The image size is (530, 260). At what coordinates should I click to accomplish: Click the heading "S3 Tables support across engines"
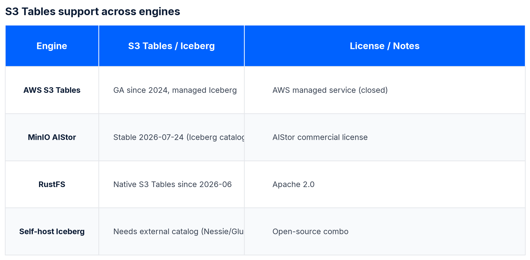(93, 11)
